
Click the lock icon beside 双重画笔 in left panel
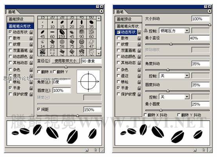[x=31, y=51]
